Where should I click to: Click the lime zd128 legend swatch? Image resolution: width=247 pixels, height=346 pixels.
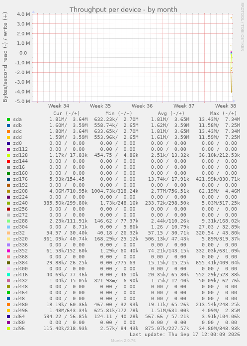(x=8, y=155)
